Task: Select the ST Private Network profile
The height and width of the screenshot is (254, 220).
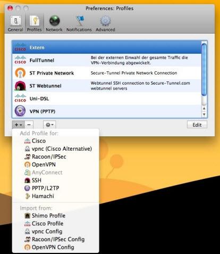Action: pos(107,73)
